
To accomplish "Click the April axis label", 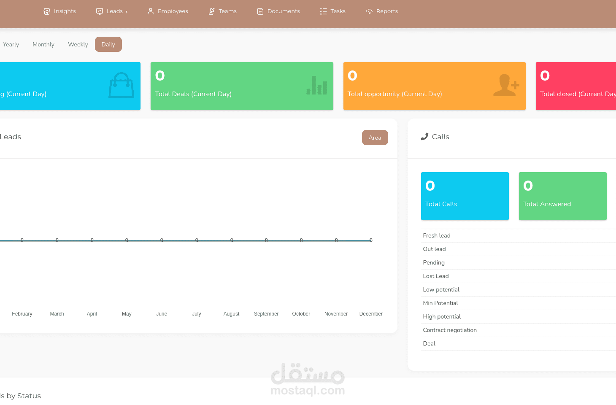I will [92, 314].
